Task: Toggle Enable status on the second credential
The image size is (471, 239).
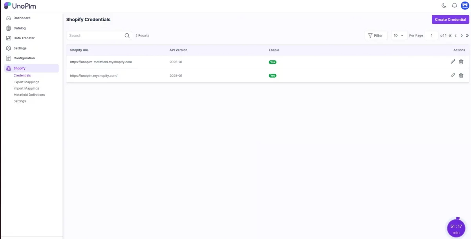Action: [272, 75]
